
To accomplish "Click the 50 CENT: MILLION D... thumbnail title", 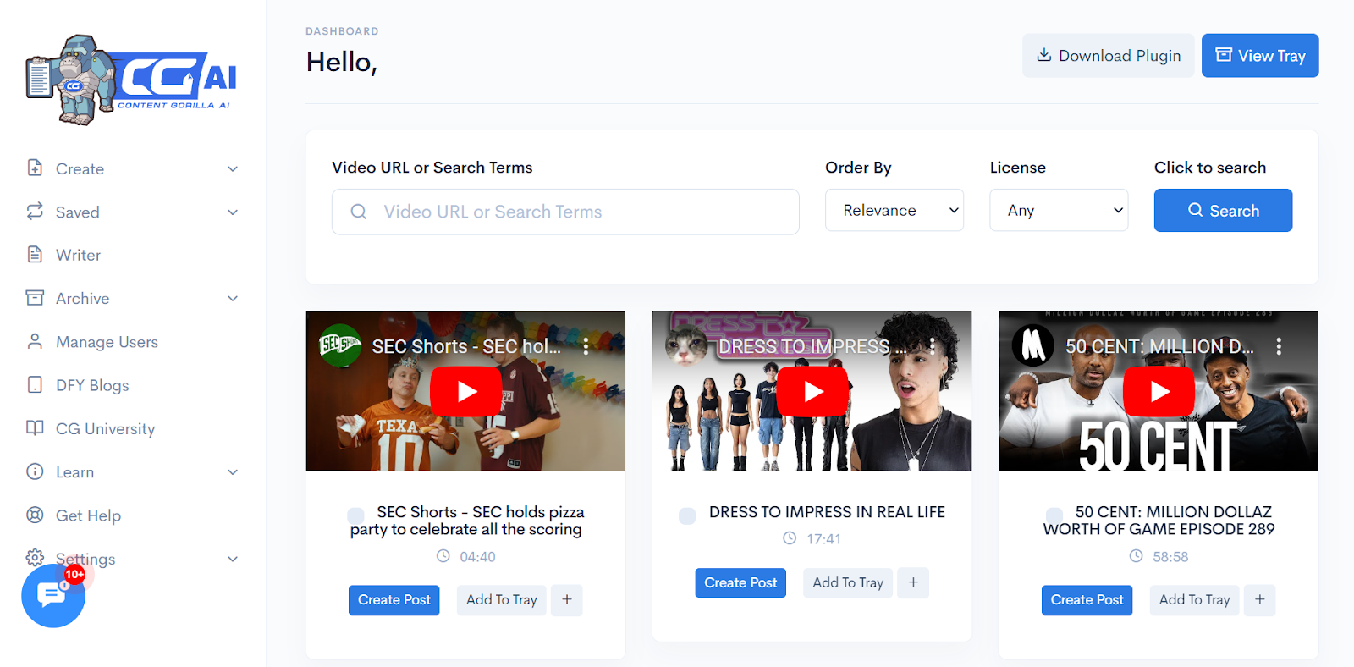I will tap(1159, 346).
